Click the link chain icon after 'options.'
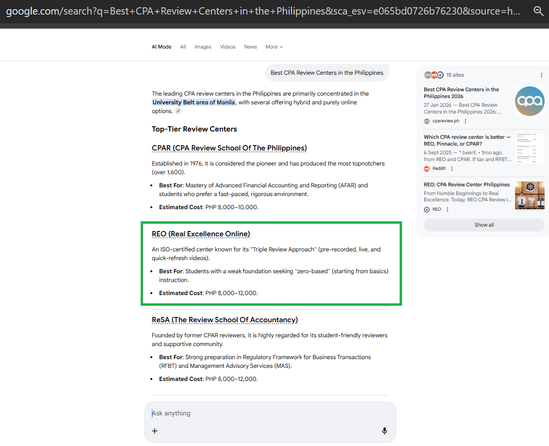This screenshot has width=549, height=446. pyautogui.click(x=178, y=111)
